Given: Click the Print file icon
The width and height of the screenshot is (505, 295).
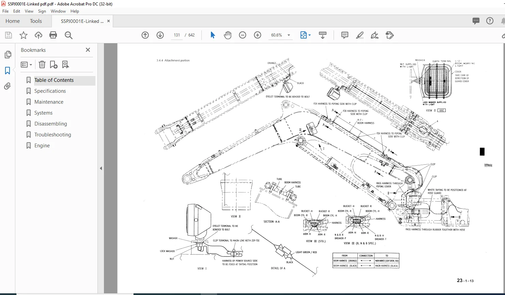Looking at the screenshot, I should click(53, 35).
